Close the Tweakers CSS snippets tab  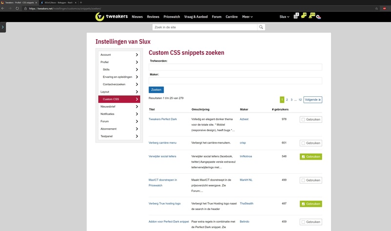36,2
